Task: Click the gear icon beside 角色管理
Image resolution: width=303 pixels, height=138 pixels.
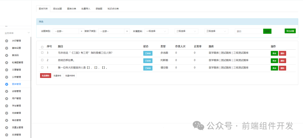Action: [7, 120]
